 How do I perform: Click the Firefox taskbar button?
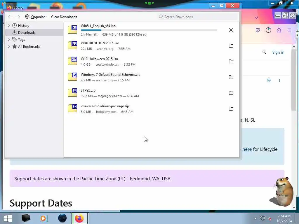(x=79, y=218)
